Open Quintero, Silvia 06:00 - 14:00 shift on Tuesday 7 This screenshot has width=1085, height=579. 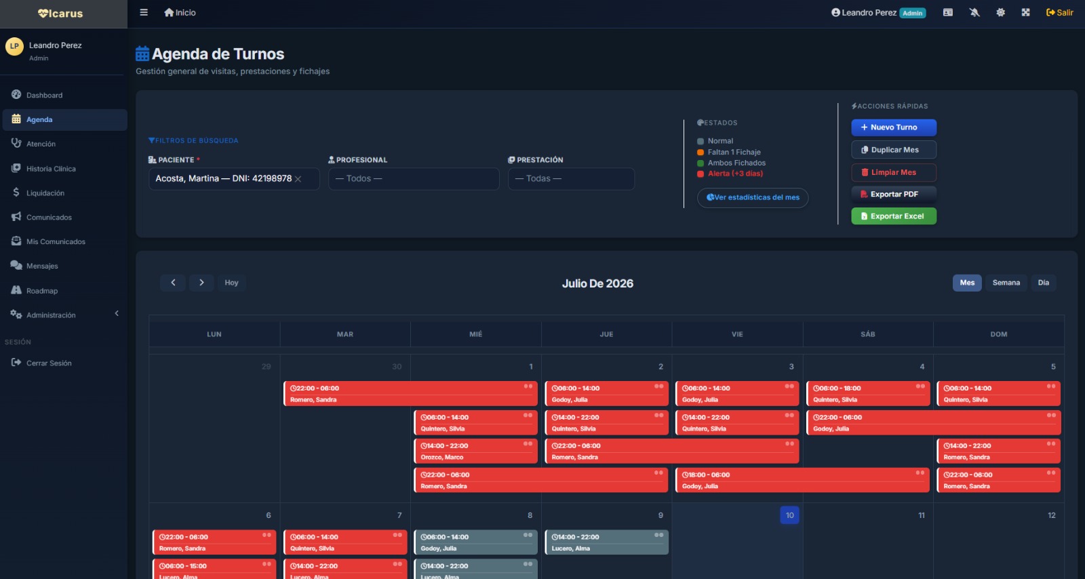click(x=345, y=542)
